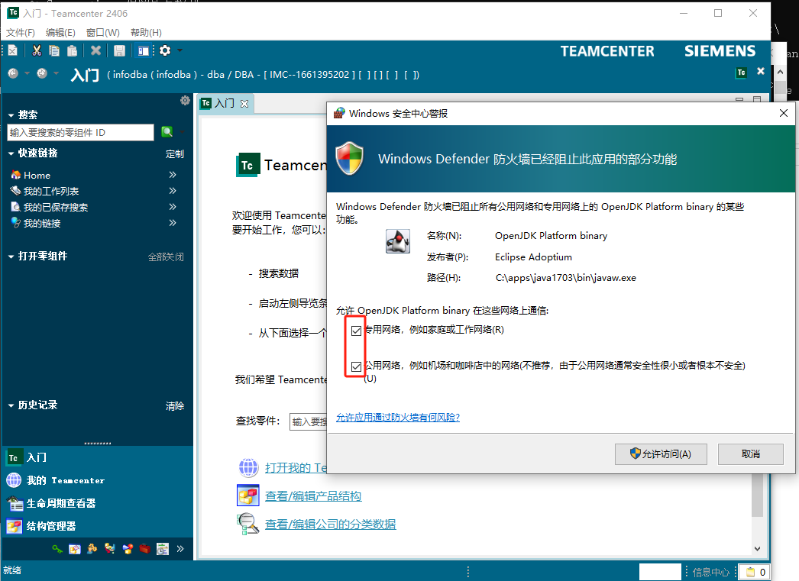
Task: Click the blue cone and cube icon
Action: click(128, 549)
